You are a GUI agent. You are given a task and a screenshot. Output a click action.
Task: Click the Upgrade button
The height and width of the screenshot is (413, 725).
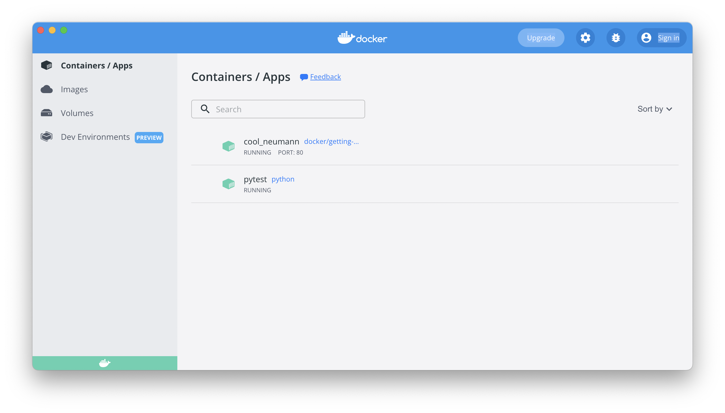[541, 38]
